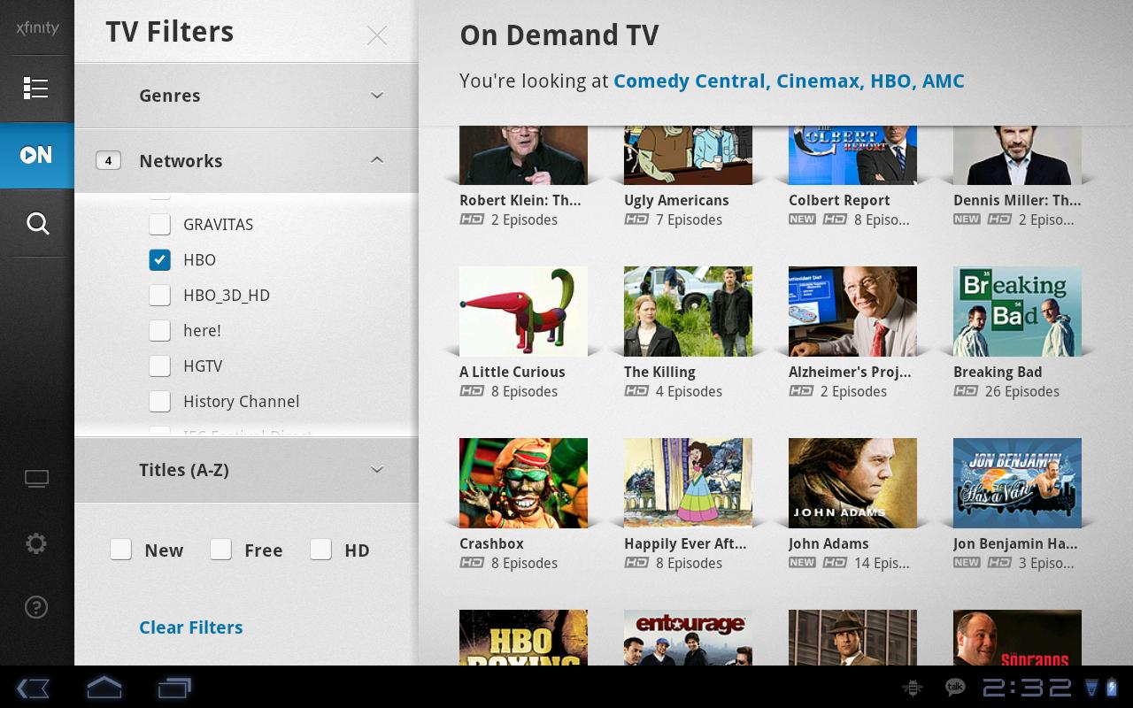Tap the battery status icon
Screen dimensions: 1133x708
coord(1113,688)
